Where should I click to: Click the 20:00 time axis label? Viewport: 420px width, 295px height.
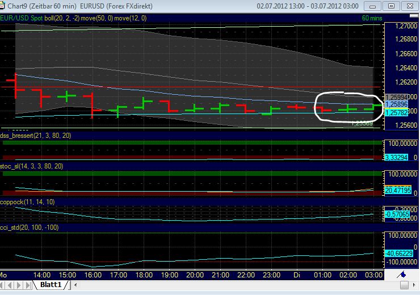[x=195, y=275]
